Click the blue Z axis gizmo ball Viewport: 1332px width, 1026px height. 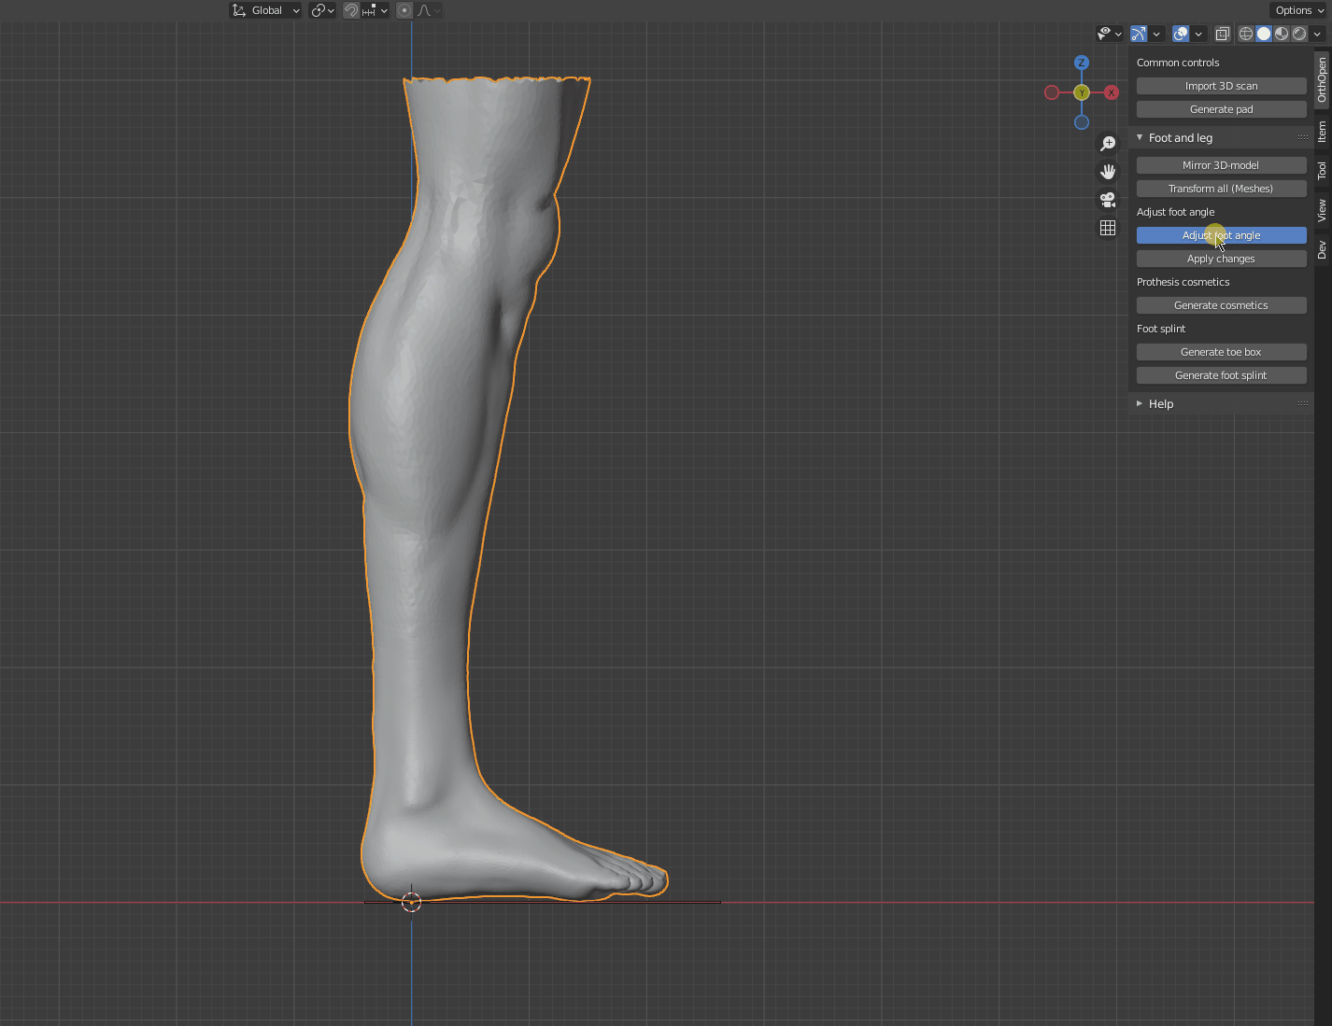tap(1082, 63)
